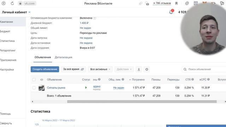
Task: Open the Действия dropdown
Action: 124,69
